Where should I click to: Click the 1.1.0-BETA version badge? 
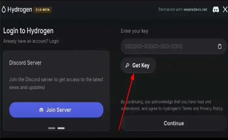(x=43, y=10)
